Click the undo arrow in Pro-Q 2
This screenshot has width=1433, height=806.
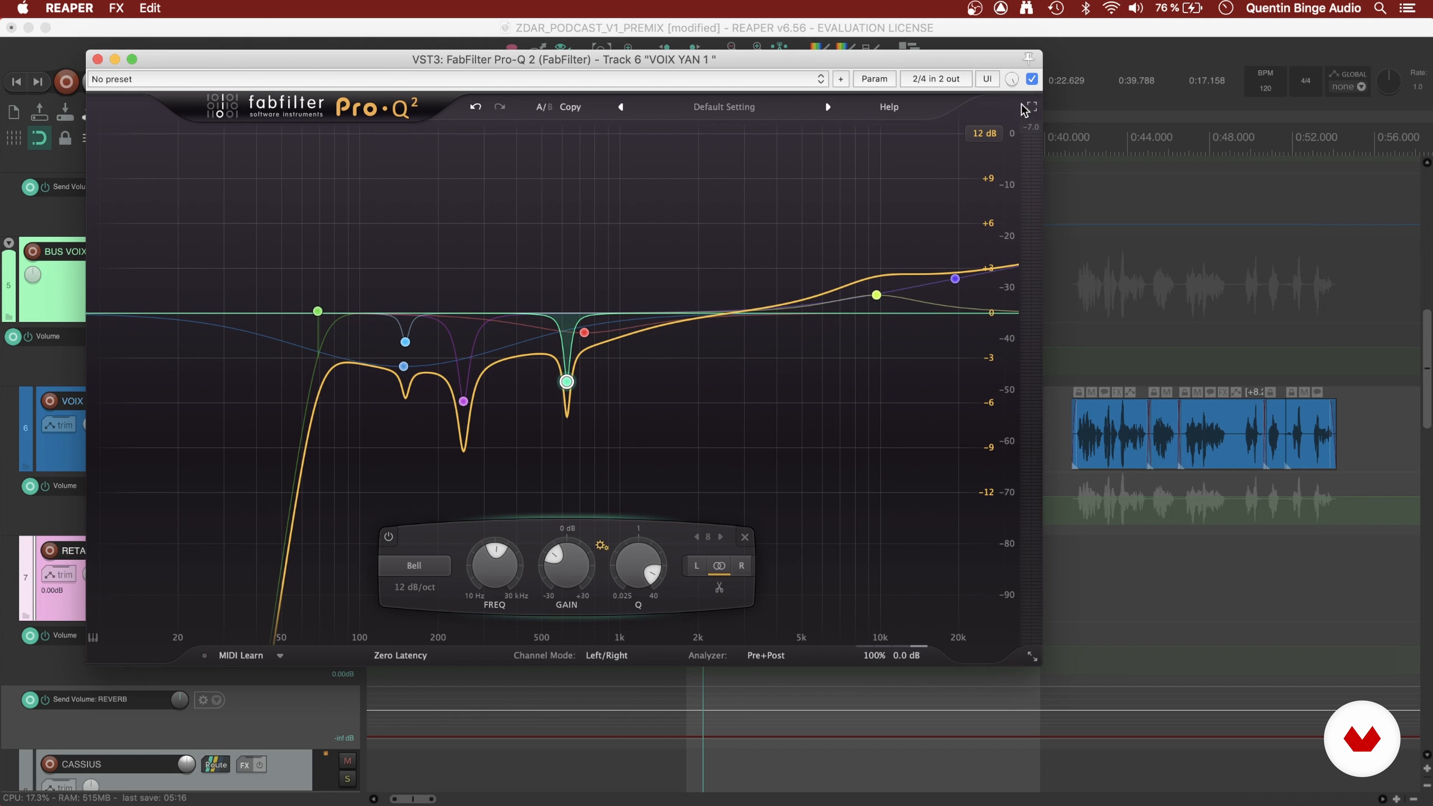475,107
